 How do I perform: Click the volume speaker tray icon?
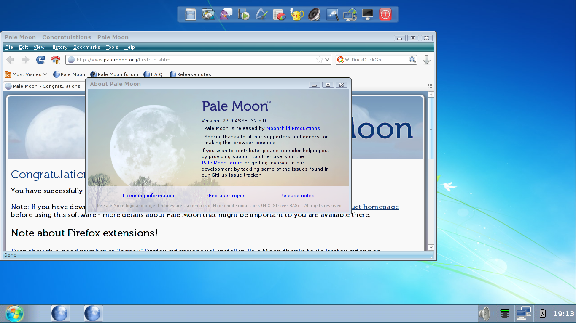[484, 313]
